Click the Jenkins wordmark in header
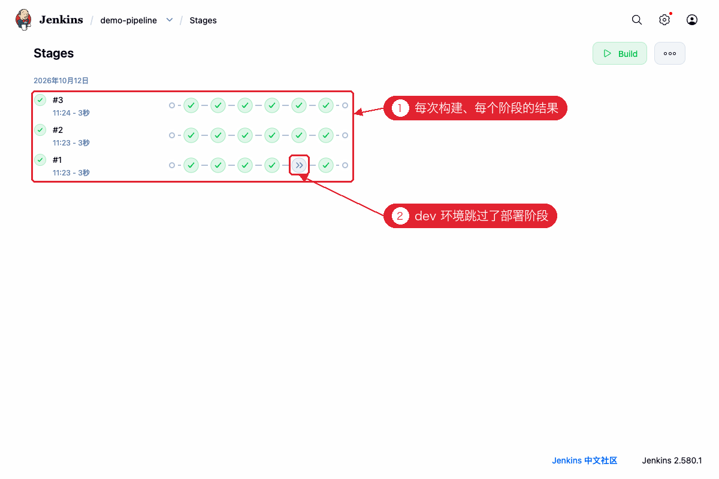Screen dimensions: 719x479 (61, 20)
